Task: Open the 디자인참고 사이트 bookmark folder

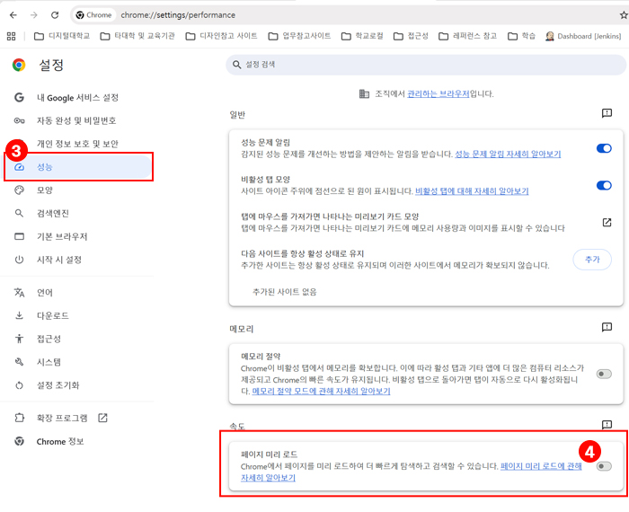Action: 221,36
